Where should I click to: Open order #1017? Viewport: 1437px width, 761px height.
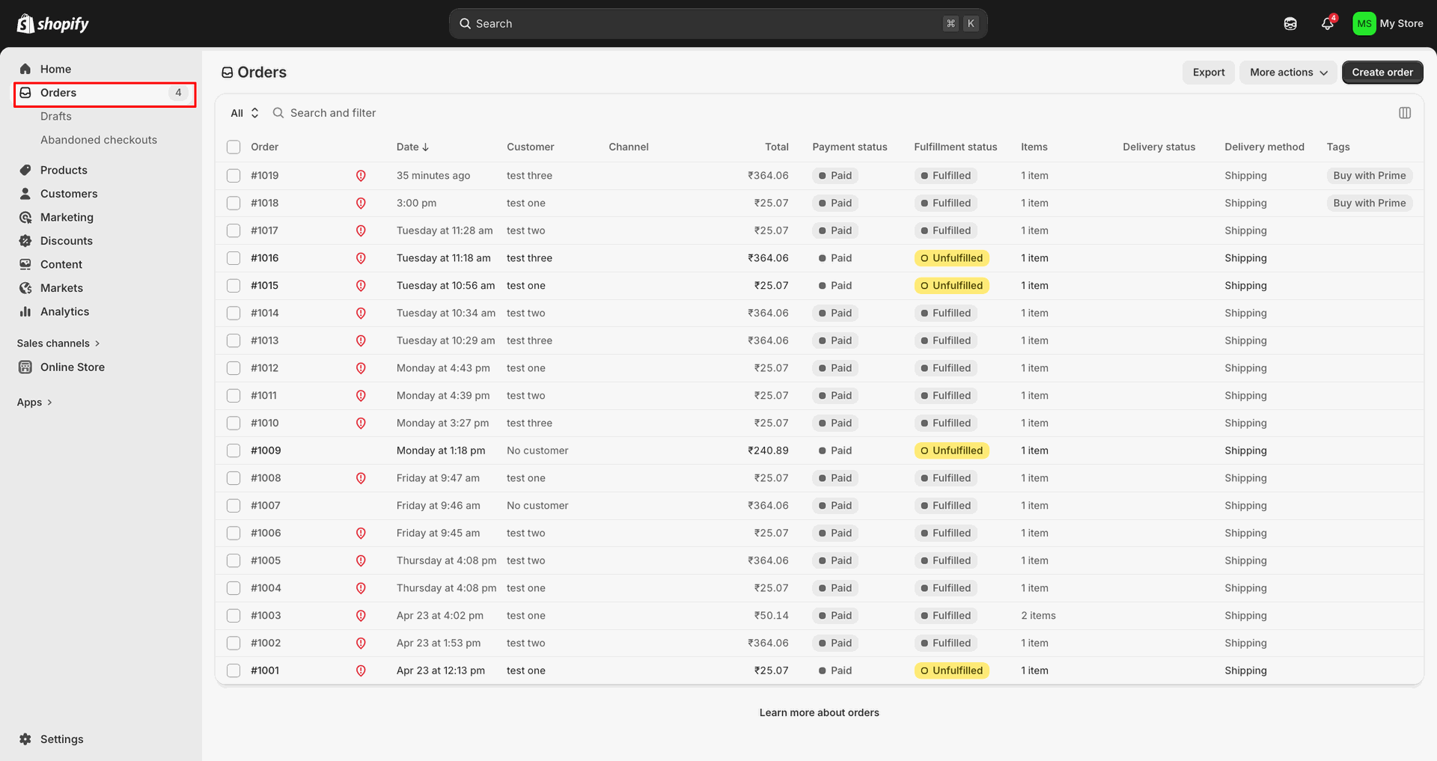pos(264,230)
